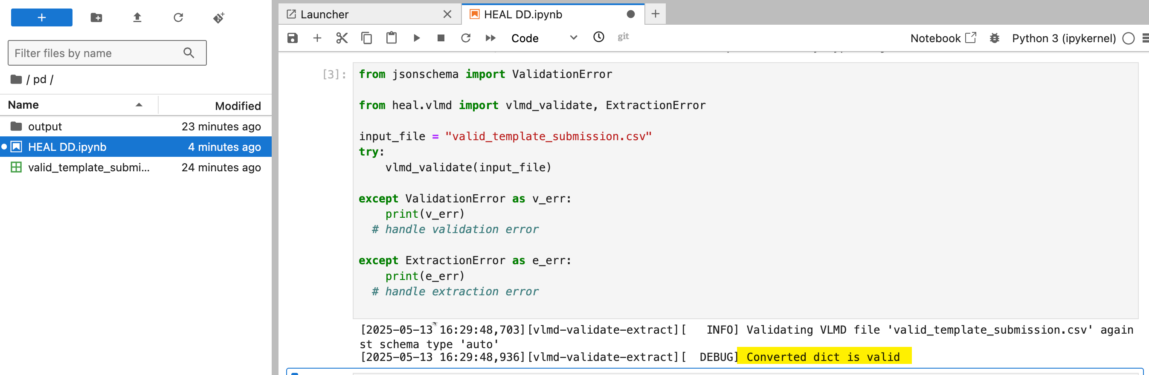Enable the debugger bug icon
The image size is (1149, 375).
(994, 38)
